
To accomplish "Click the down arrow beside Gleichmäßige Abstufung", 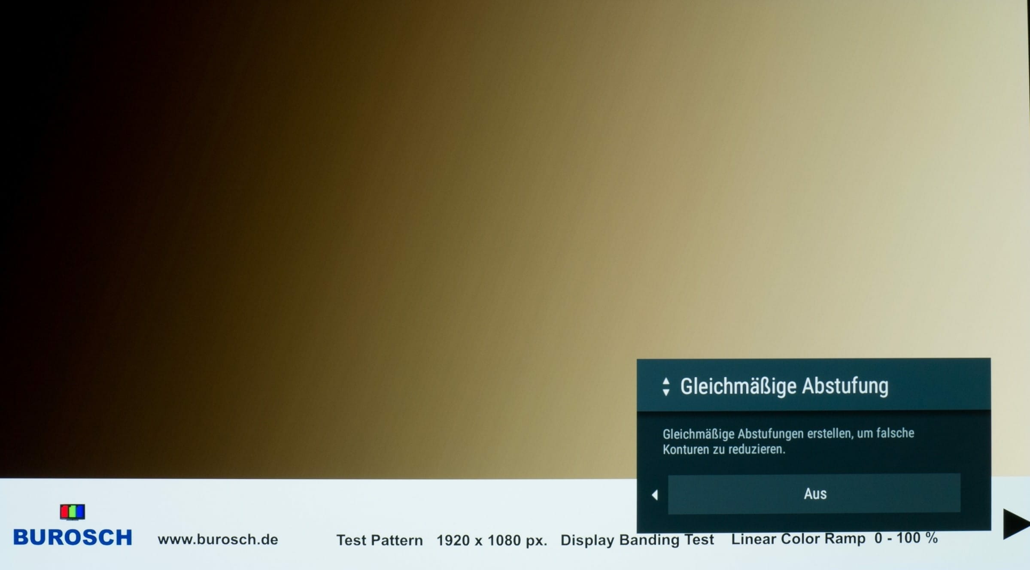I will point(665,392).
